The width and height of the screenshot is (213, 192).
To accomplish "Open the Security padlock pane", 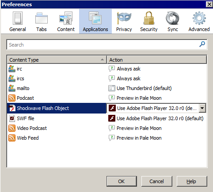I will (149, 22).
